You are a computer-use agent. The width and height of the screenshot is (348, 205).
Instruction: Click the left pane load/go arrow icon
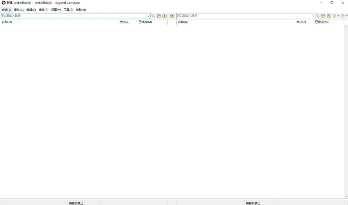154,16
